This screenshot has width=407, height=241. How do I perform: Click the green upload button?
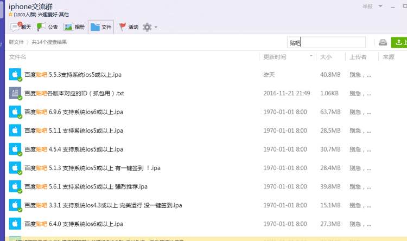click(x=399, y=42)
